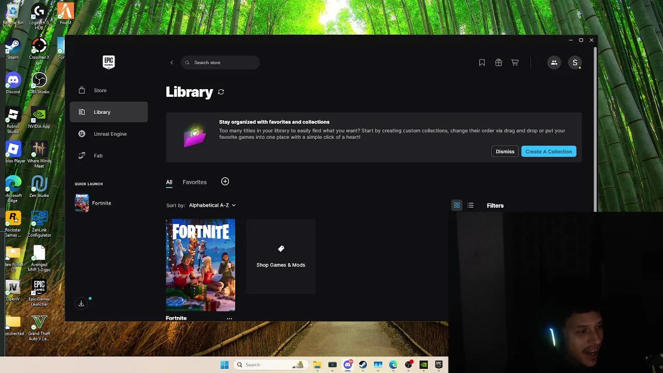
Task: Open File Explorer on the taskbar
Action: (x=317, y=365)
